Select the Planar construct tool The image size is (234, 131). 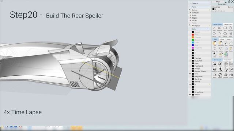click(231, 64)
